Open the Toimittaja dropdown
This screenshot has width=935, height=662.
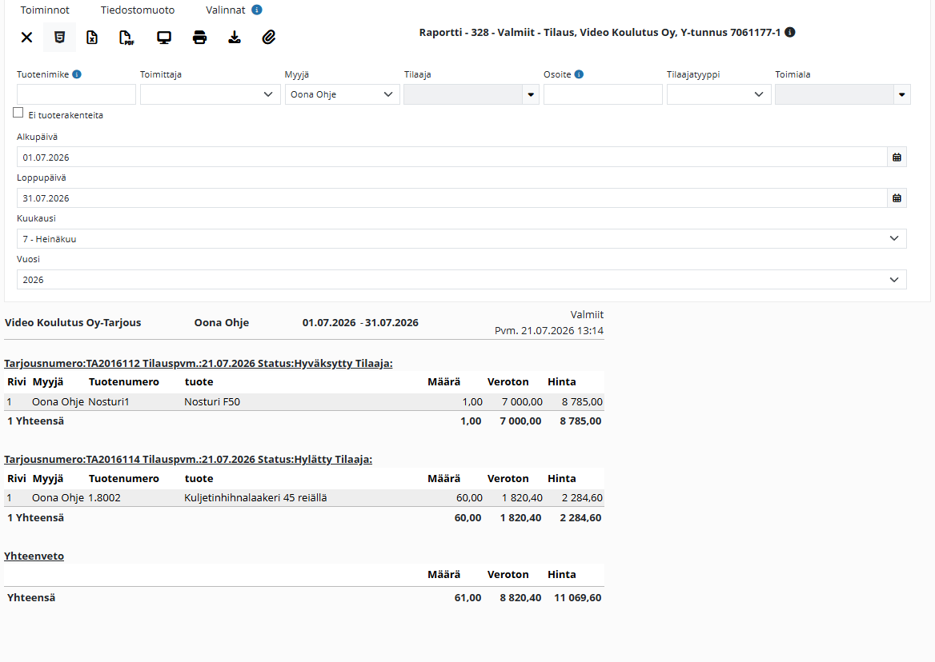click(x=210, y=94)
